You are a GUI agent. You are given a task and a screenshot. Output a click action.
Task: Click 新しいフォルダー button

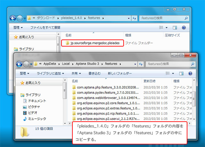click(x=119, y=73)
